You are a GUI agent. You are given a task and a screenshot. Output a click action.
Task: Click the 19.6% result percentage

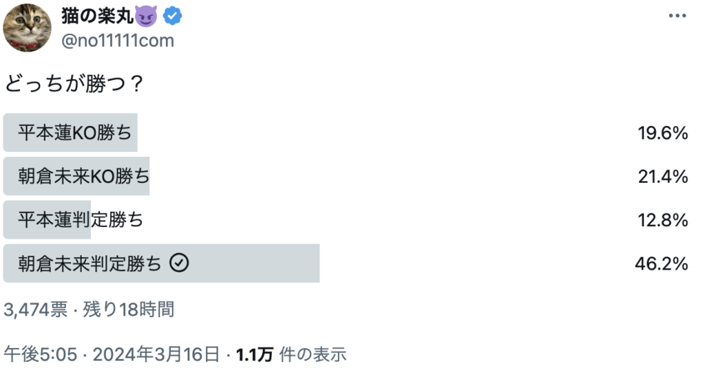663,133
